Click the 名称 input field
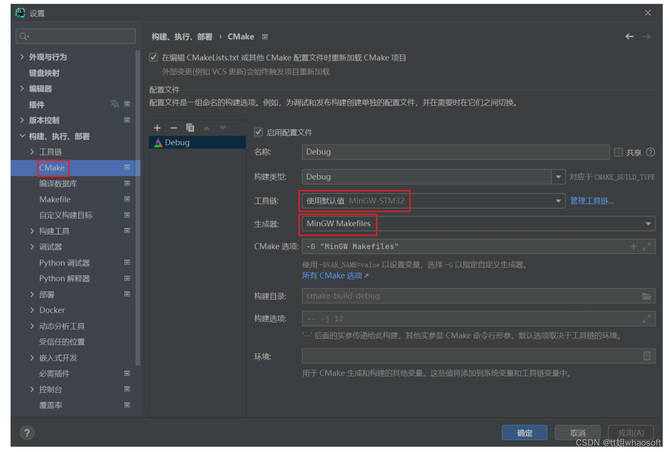Viewport: 669px width, 452px height. pos(455,152)
